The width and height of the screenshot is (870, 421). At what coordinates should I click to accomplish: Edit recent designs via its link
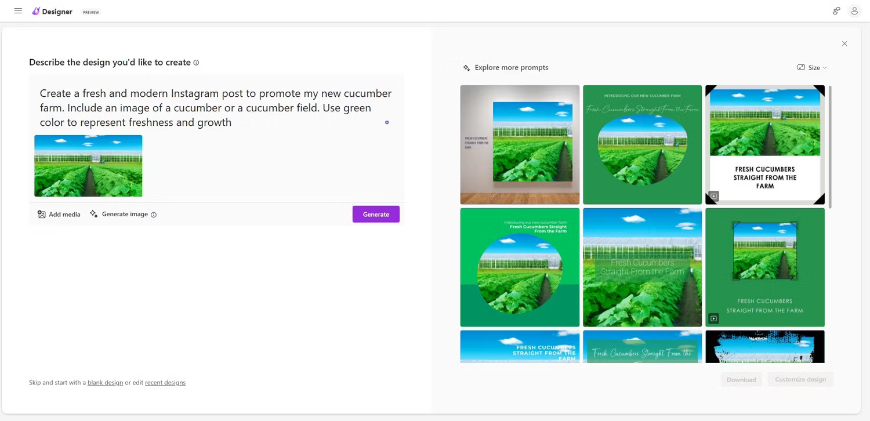[165, 382]
